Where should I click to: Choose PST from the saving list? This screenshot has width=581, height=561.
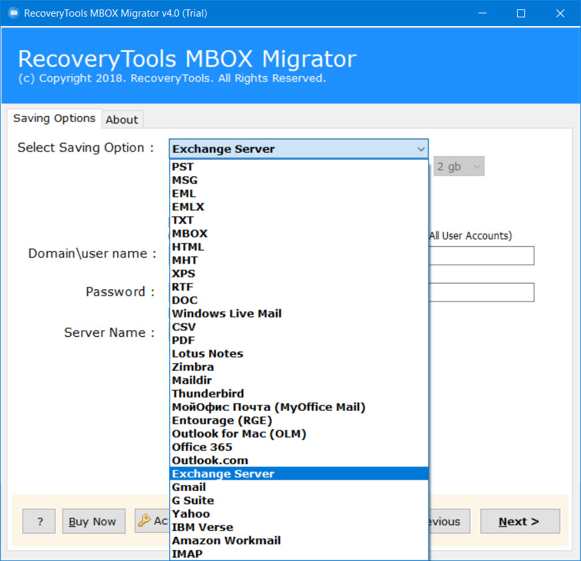click(298, 167)
